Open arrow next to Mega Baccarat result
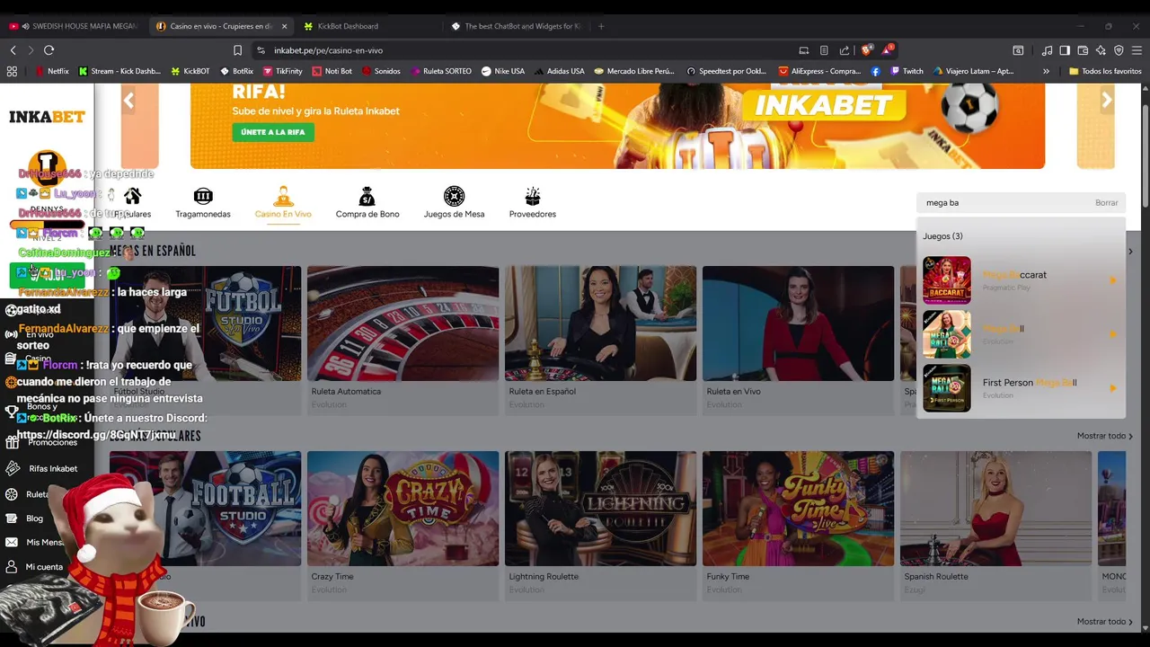The image size is (1150, 647). (x=1112, y=280)
